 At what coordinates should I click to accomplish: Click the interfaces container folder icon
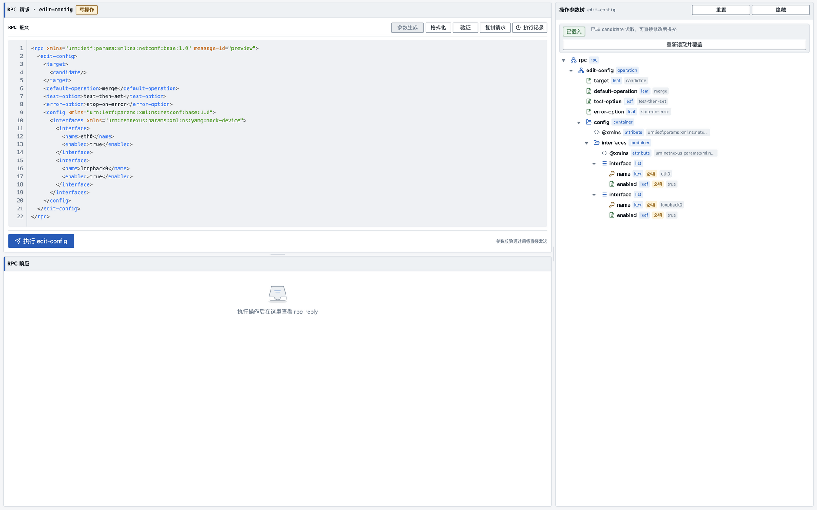[597, 143]
